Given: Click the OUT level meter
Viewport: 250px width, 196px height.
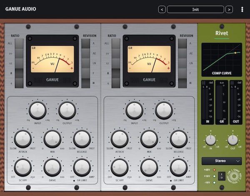Looking at the screenshot, I should point(236,102).
